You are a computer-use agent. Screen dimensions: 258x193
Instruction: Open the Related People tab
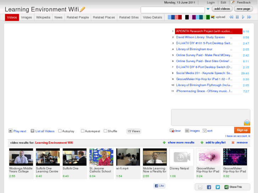point(77,17)
